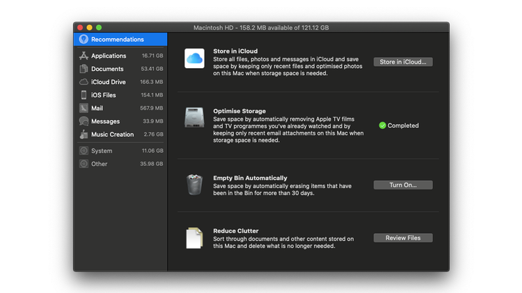Image resolution: width=522 pixels, height=293 pixels.
Task: Click the 53.41 GB Documents size
Action: point(152,69)
